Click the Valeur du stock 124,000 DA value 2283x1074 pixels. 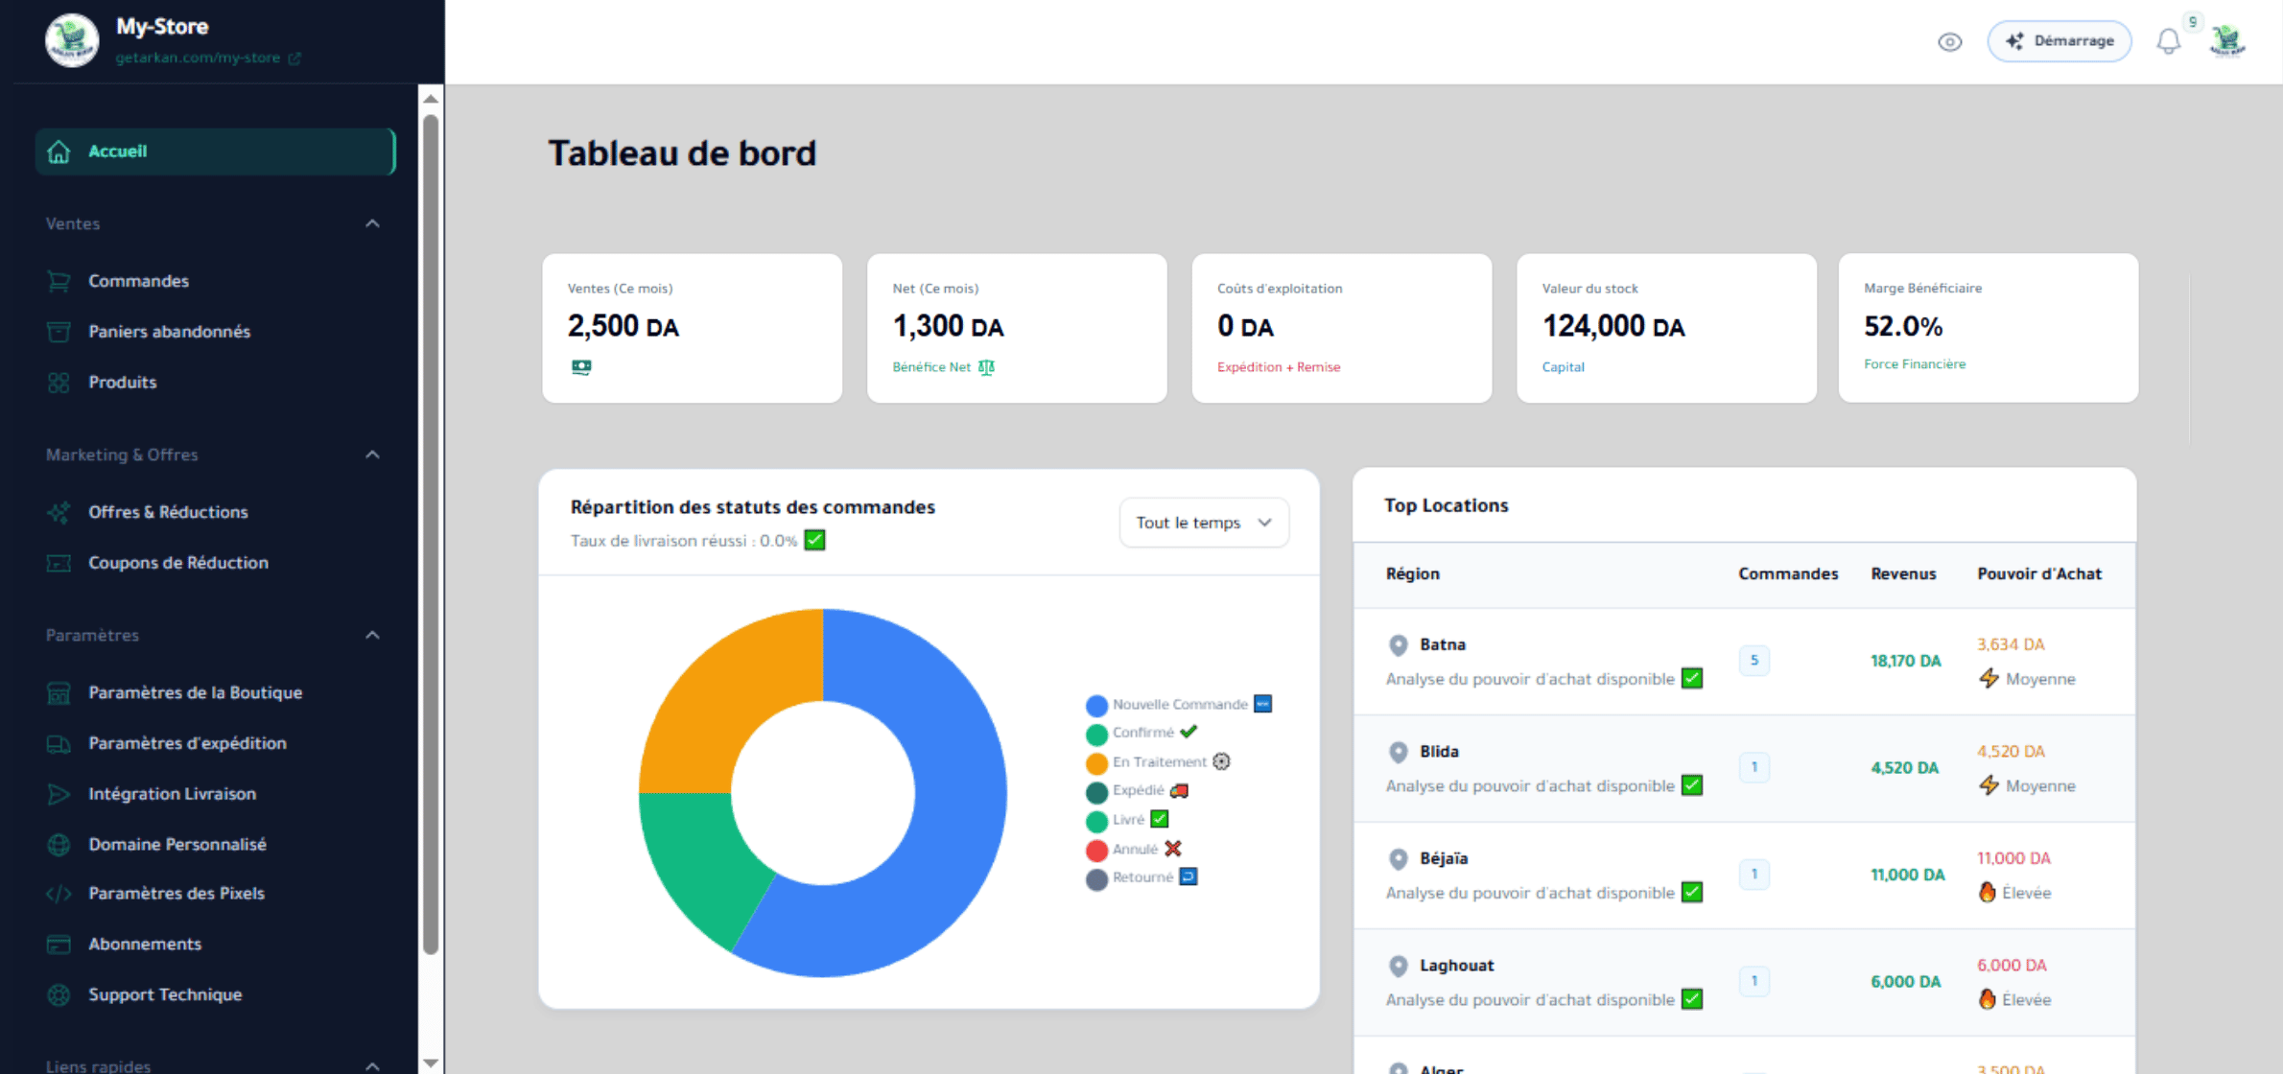(x=1613, y=327)
